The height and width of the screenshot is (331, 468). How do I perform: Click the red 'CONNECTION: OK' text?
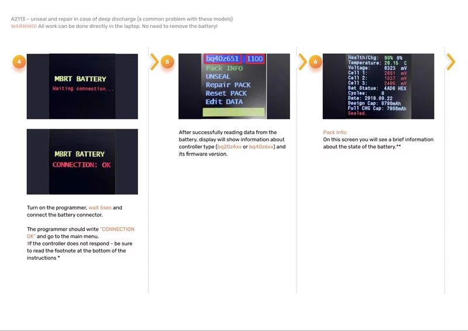[x=81, y=165]
